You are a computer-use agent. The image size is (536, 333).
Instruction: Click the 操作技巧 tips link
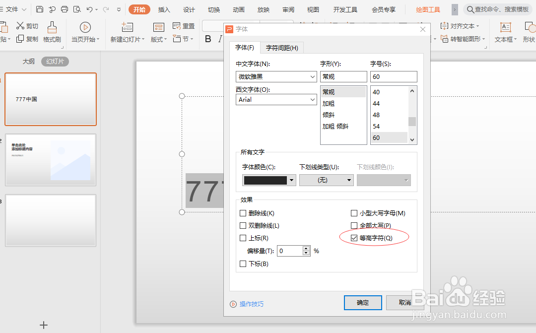[252, 303]
